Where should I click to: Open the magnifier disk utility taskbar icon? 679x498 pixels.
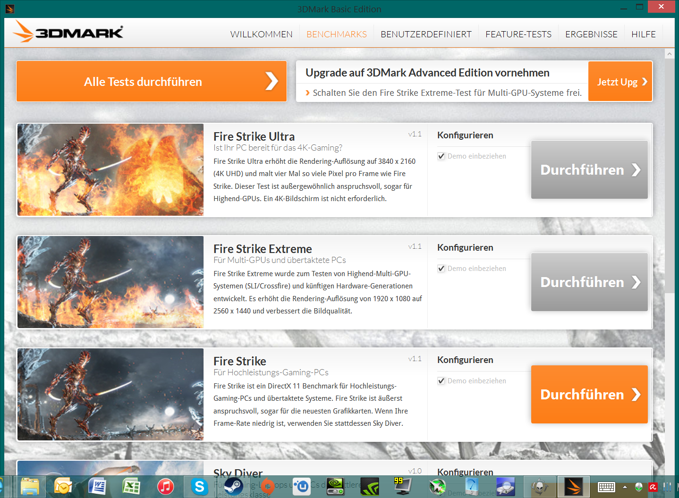tap(506, 487)
